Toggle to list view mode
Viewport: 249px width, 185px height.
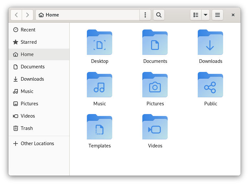coord(196,15)
